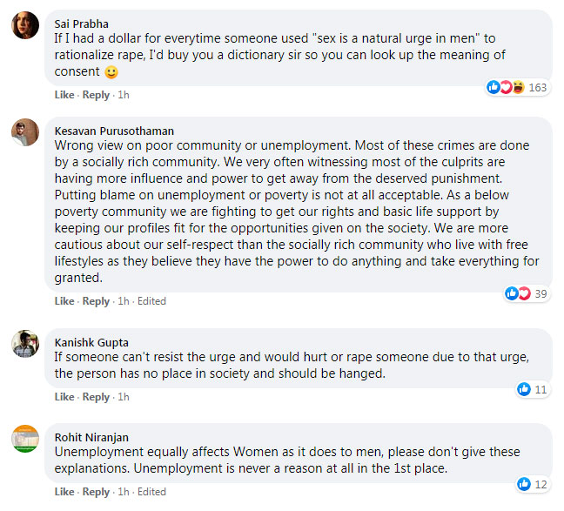Show edit history of Kesavan's comment
Image resolution: width=564 pixels, height=511 pixels.
click(151, 301)
